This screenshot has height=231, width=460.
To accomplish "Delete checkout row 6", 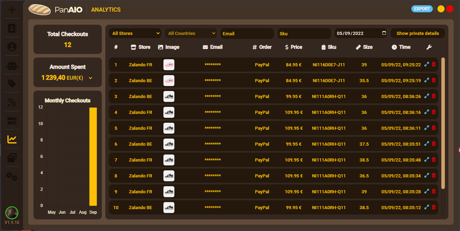I will point(434,144).
